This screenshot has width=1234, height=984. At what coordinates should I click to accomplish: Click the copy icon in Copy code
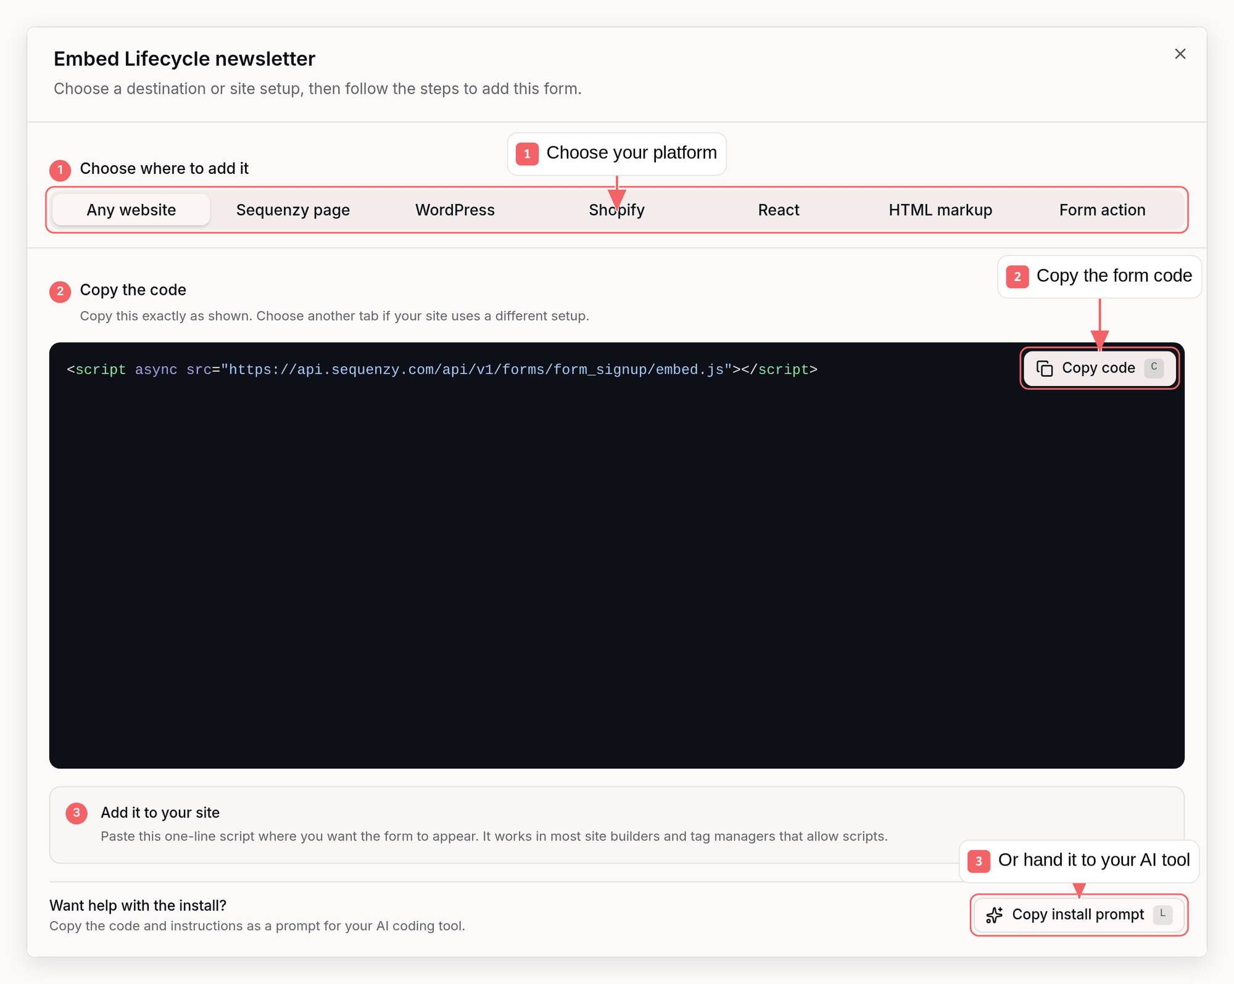pos(1044,369)
